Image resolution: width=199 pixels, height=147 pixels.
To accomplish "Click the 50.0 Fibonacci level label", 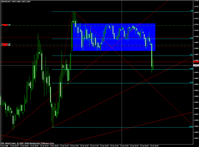I will (x=191, y=68).
